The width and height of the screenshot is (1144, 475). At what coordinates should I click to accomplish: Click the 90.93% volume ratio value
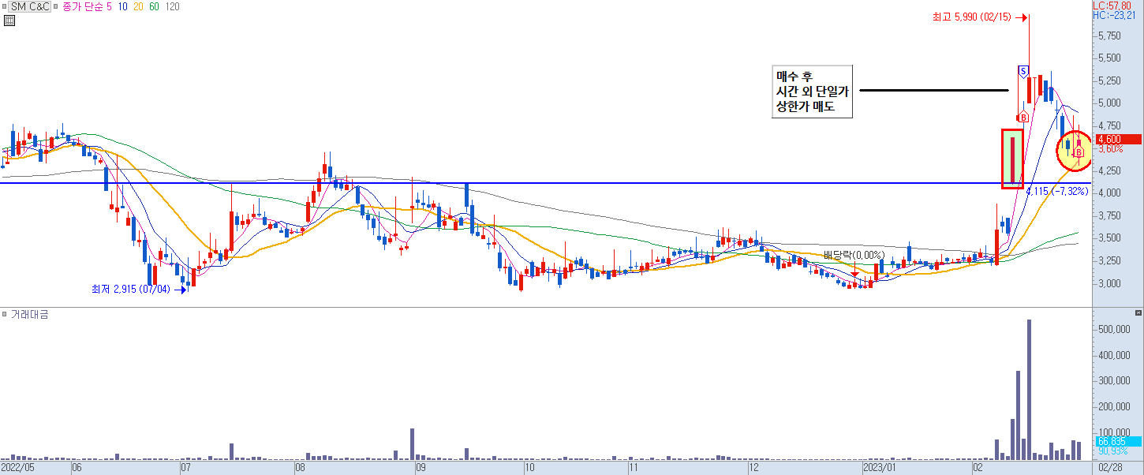tap(1112, 451)
